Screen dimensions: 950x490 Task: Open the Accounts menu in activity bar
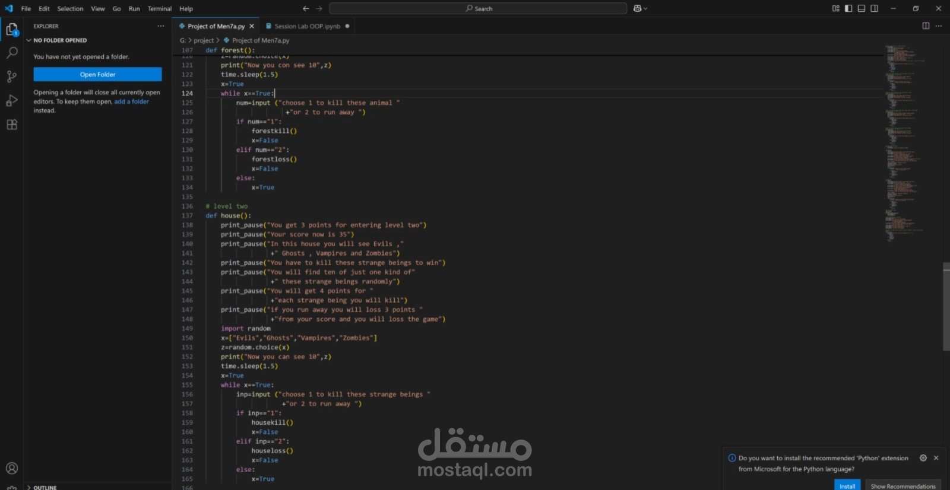click(x=12, y=468)
